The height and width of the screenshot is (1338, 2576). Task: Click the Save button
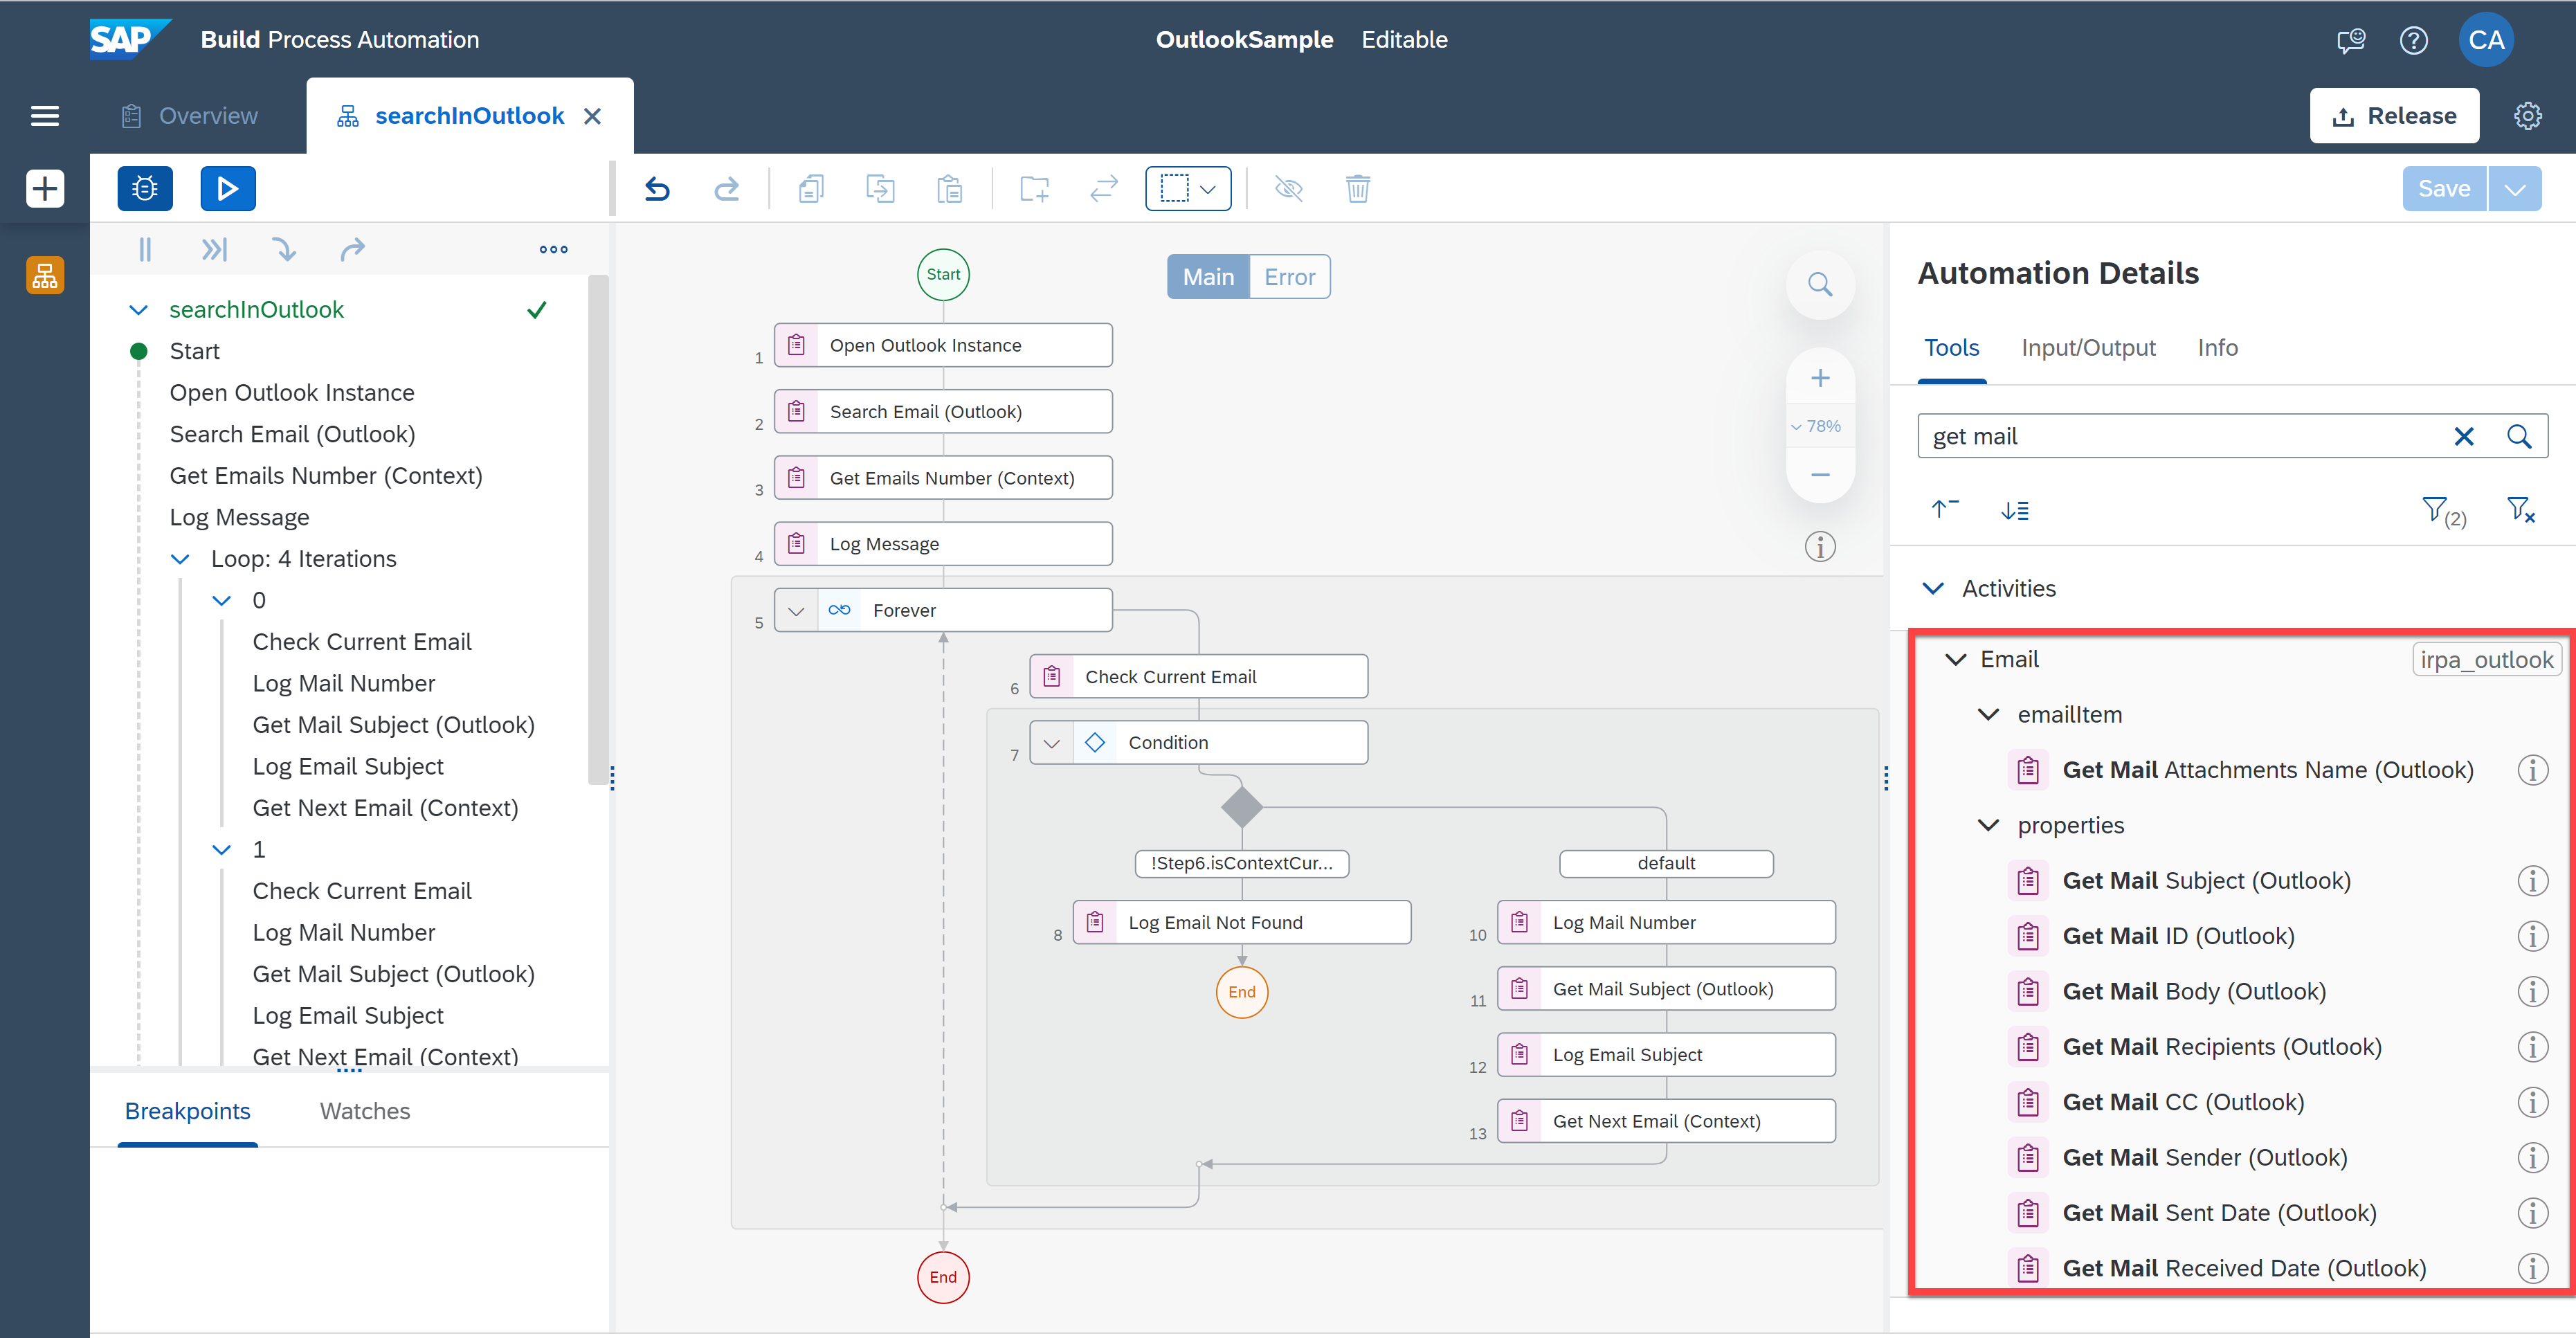tap(2444, 188)
